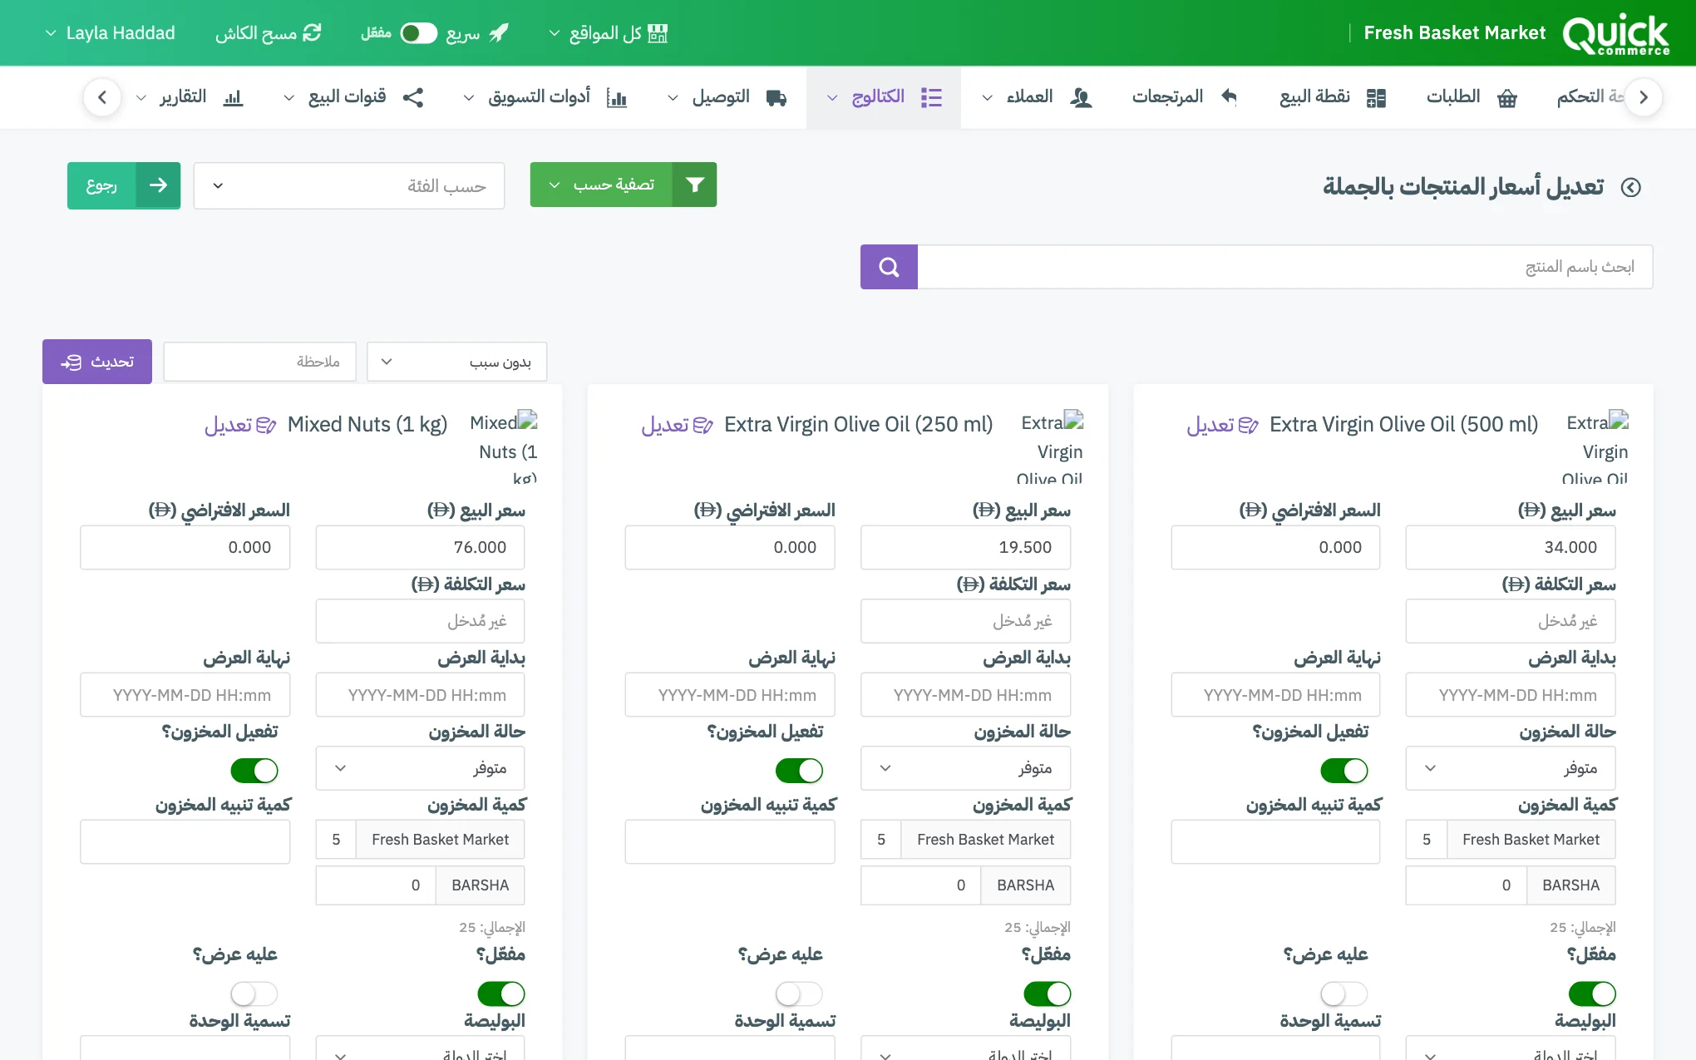The image size is (1696, 1060).
Task: Click the reports bar chart icon
Action: (x=234, y=97)
